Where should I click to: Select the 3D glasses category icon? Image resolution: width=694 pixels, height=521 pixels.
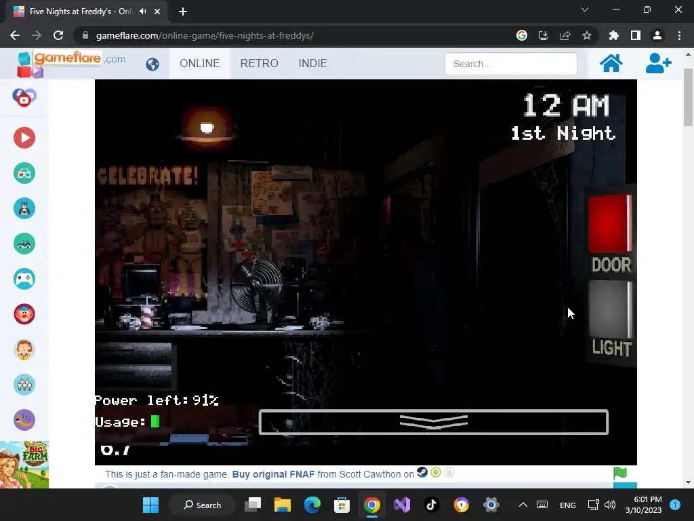(x=24, y=173)
